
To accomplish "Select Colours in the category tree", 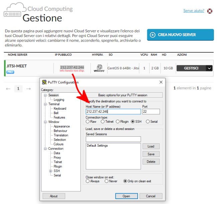I will (x=58, y=144).
